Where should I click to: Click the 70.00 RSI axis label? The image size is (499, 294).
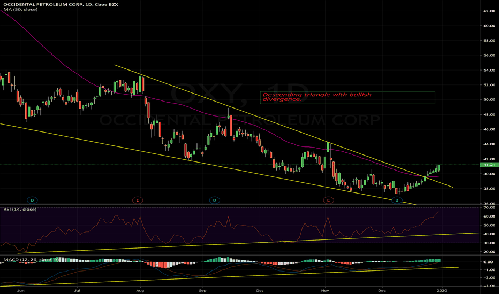click(489, 207)
